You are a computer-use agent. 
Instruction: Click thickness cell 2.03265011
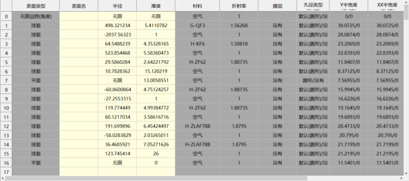pyautogui.click(x=156, y=135)
